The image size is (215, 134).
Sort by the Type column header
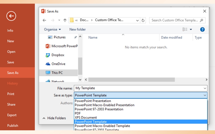pos(198,38)
